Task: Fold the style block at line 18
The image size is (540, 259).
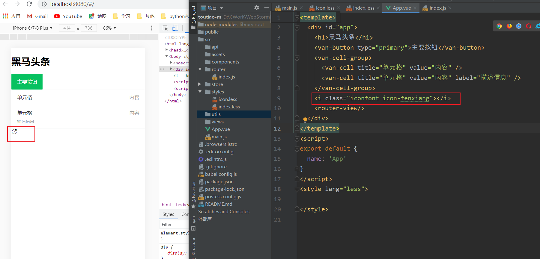Action: [297, 189]
